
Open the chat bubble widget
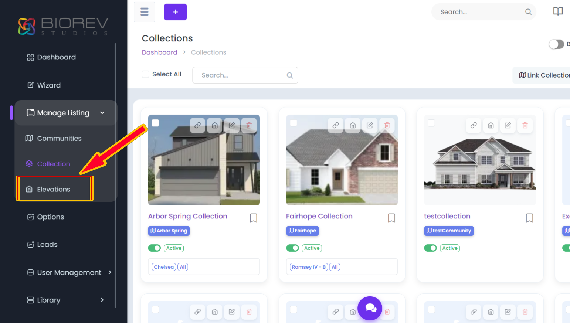[x=370, y=308]
